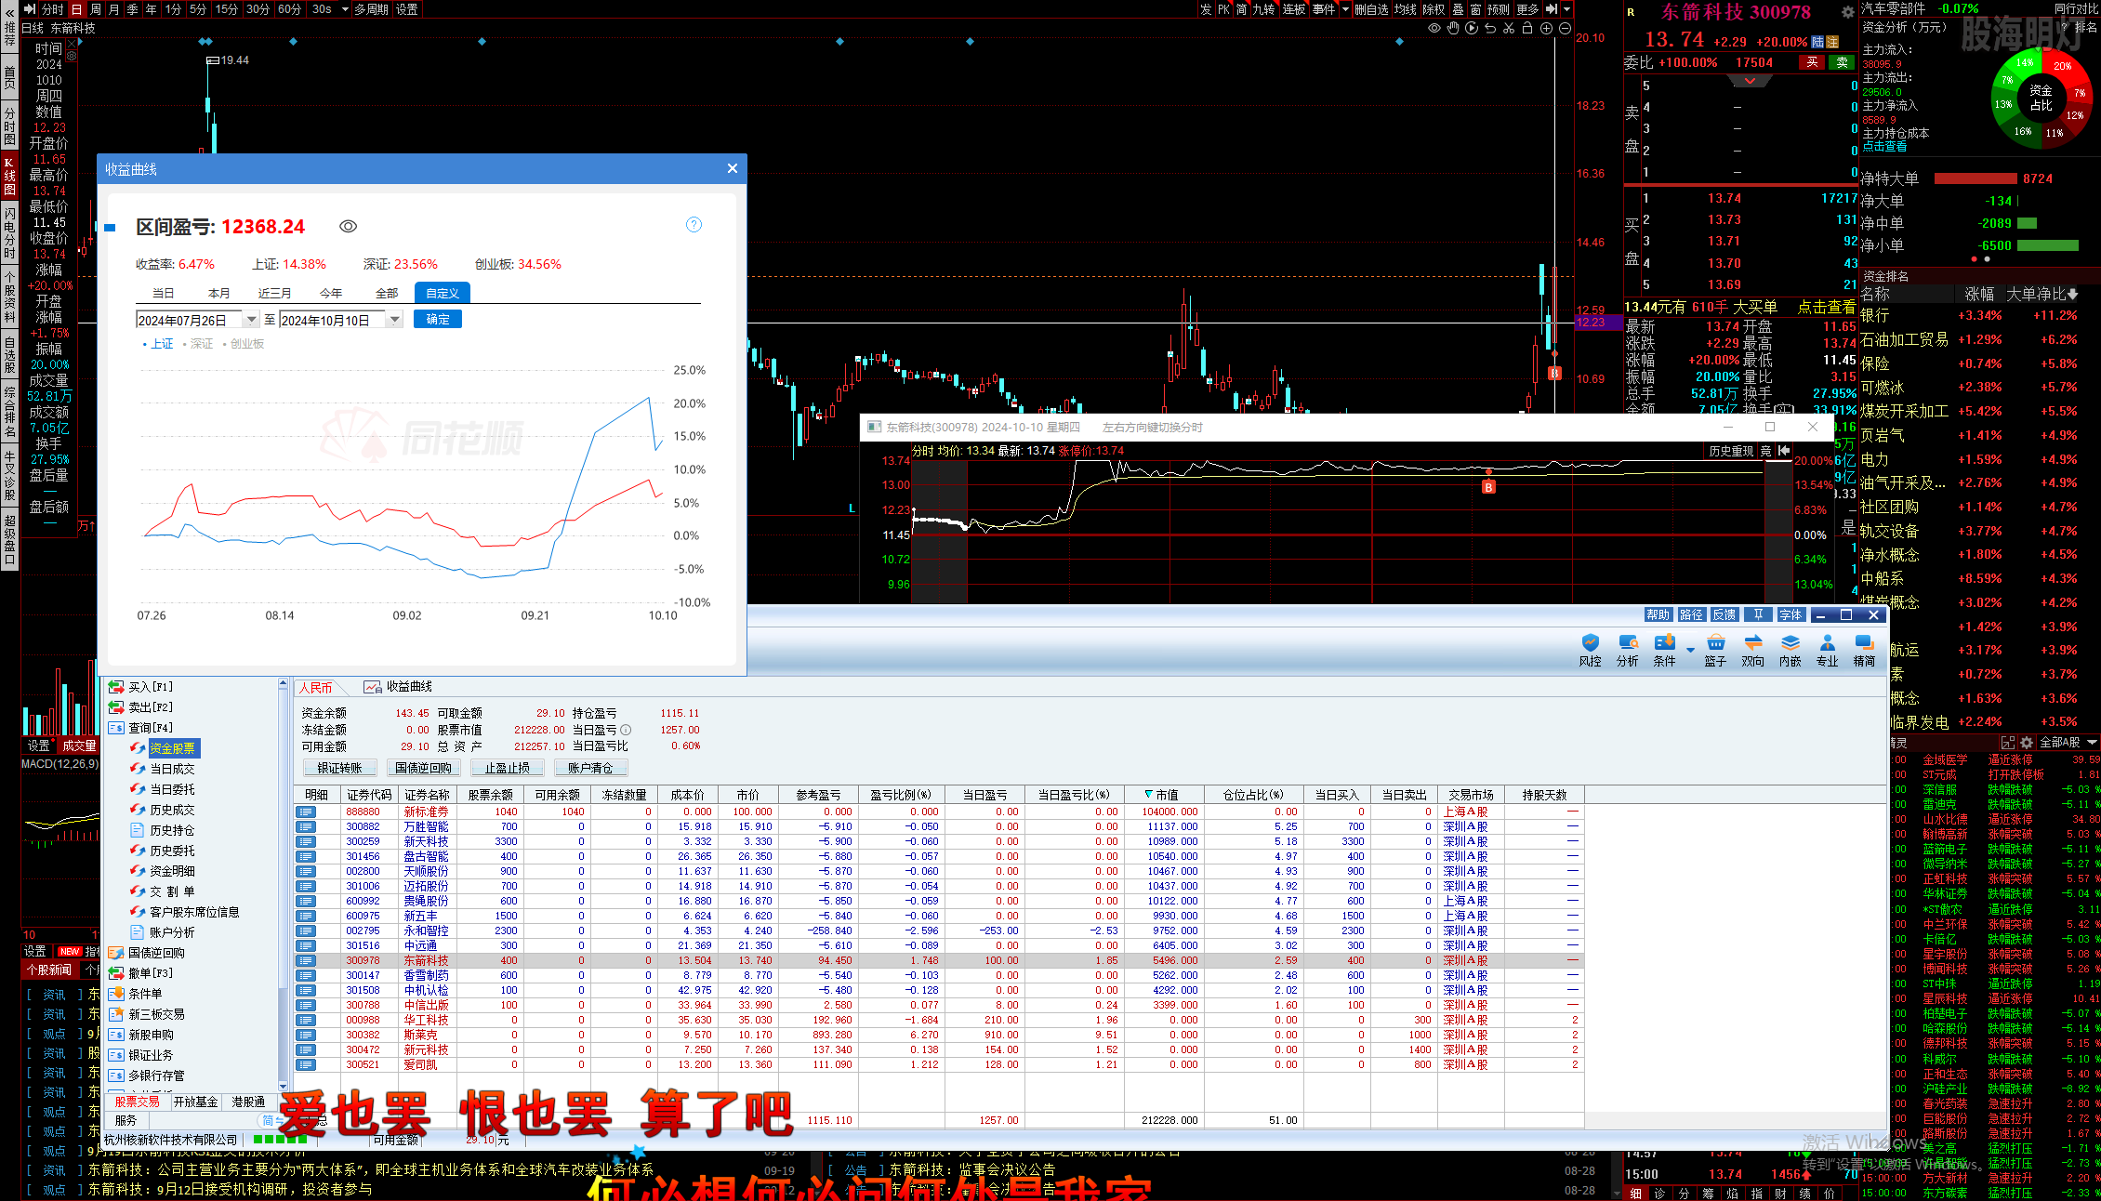This screenshot has height=1201, width=2101.
Task: Toggle 上证 series in profit chart legend
Action: 158,344
